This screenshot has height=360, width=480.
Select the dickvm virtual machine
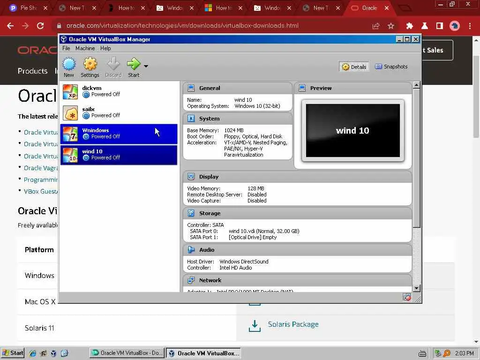(x=119, y=91)
